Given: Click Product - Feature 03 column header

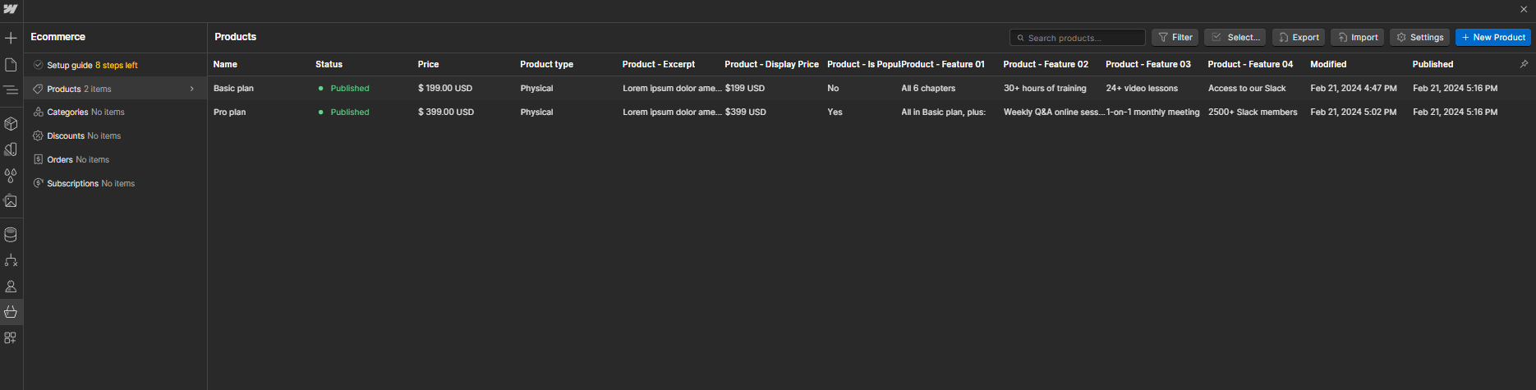Looking at the screenshot, I should coord(1147,64).
